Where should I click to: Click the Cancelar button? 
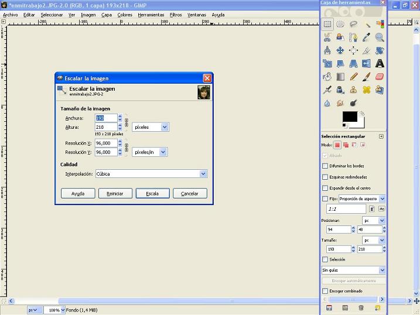click(190, 193)
